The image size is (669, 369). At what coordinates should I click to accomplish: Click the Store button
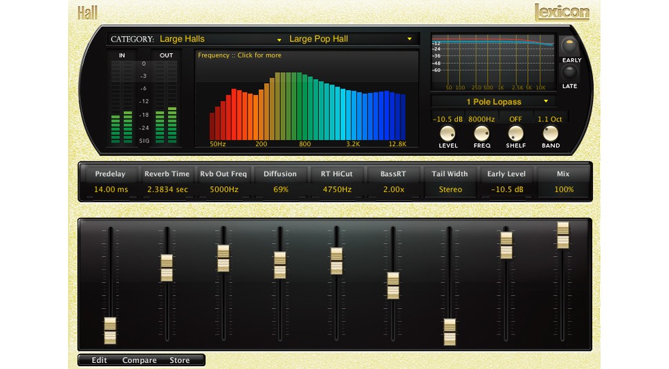pyautogui.click(x=180, y=360)
